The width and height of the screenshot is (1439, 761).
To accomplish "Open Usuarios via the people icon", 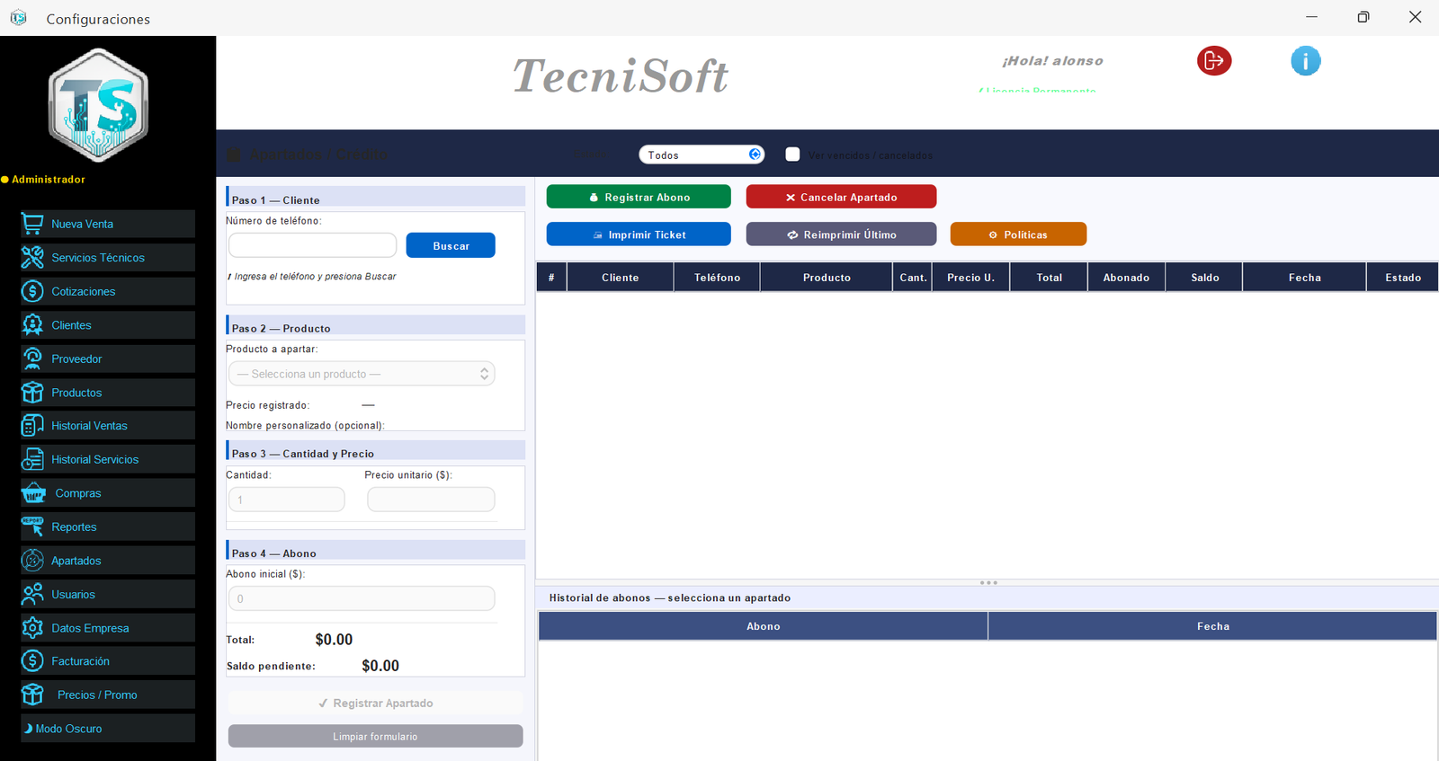I will tap(32, 594).
